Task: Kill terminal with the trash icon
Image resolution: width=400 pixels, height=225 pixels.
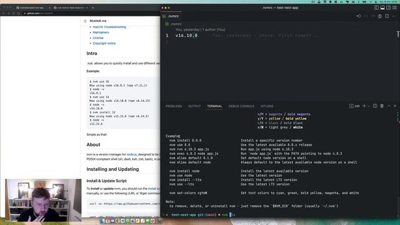Action: click(x=382, y=106)
